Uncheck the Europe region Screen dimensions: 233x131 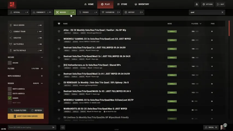(10, 98)
